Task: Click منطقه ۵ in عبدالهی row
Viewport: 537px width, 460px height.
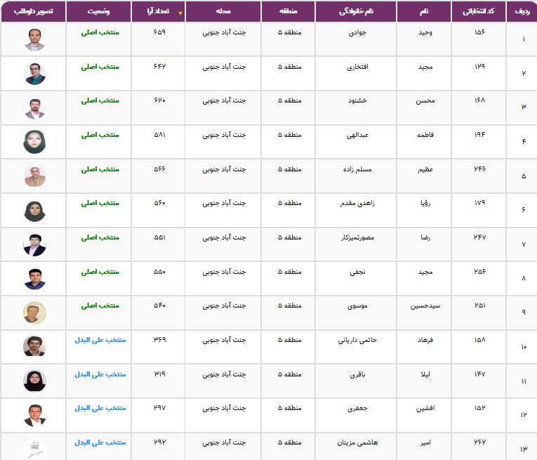Action: 289,135
